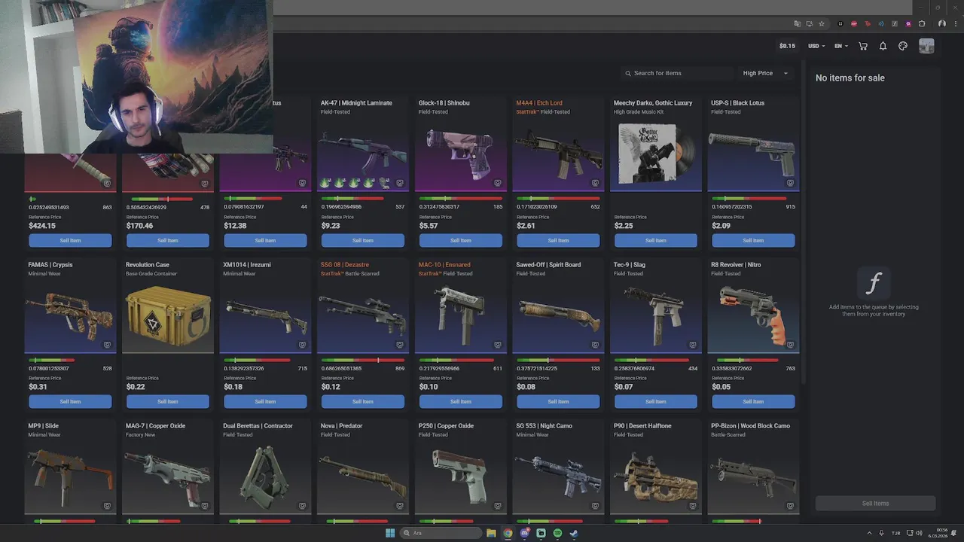964x542 pixels.
Task: Click Sell Item under R8 Revolver Nitro
Action: coord(753,401)
